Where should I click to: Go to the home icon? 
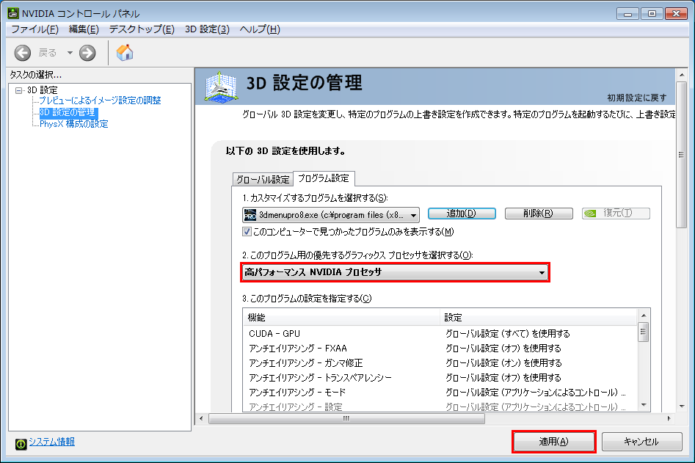125,52
